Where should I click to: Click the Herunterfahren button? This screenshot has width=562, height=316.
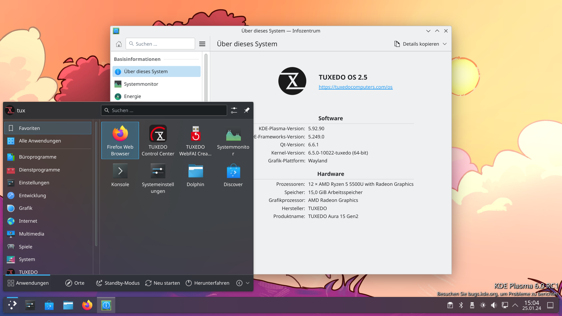click(x=208, y=283)
